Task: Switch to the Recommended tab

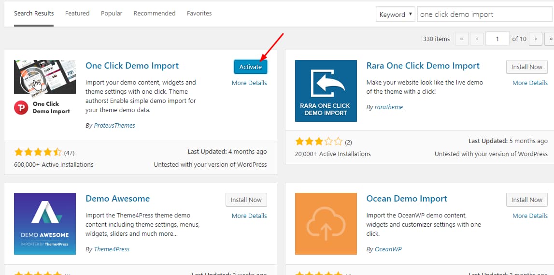Action: pyautogui.click(x=155, y=14)
